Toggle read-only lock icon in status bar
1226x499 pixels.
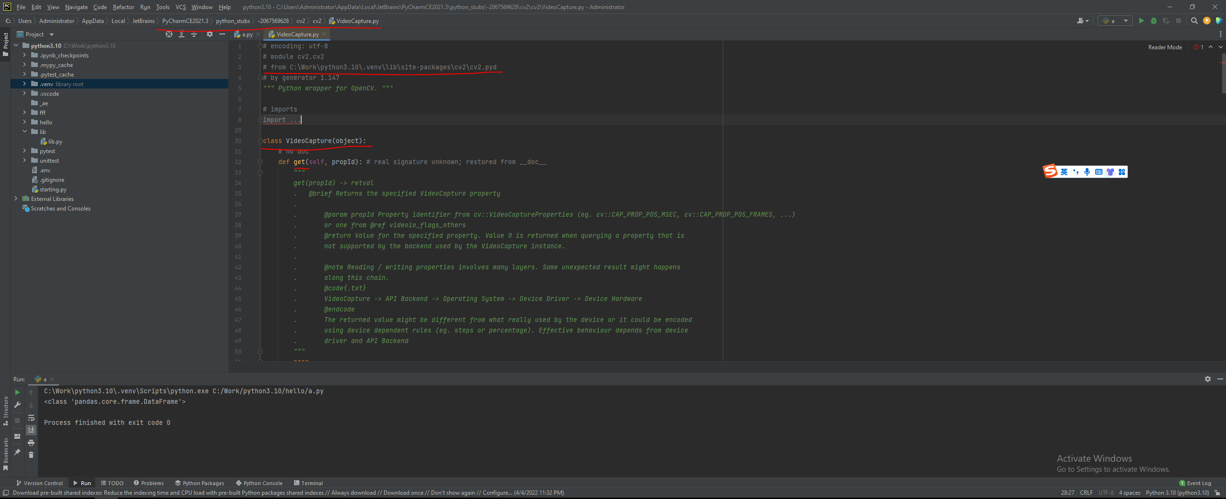click(x=1217, y=493)
